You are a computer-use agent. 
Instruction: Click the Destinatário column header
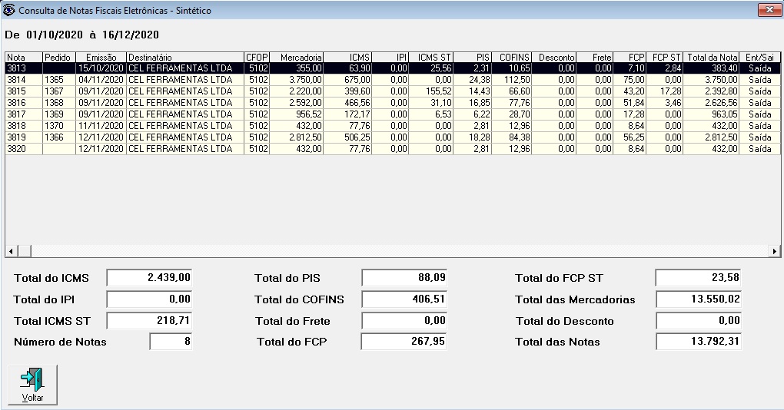[184, 58]
